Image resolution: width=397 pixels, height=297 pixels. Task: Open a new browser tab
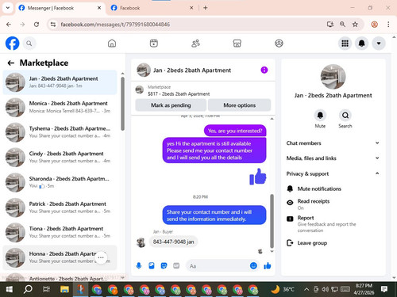click(x=206, y=8)
